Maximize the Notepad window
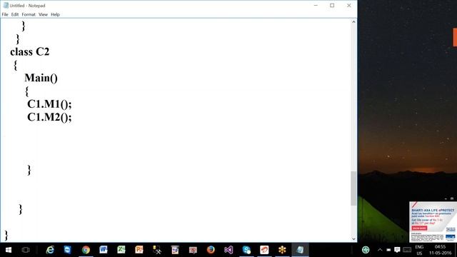Image resolution: width=457 pixels, height=257 pixels. click(332, 5)
